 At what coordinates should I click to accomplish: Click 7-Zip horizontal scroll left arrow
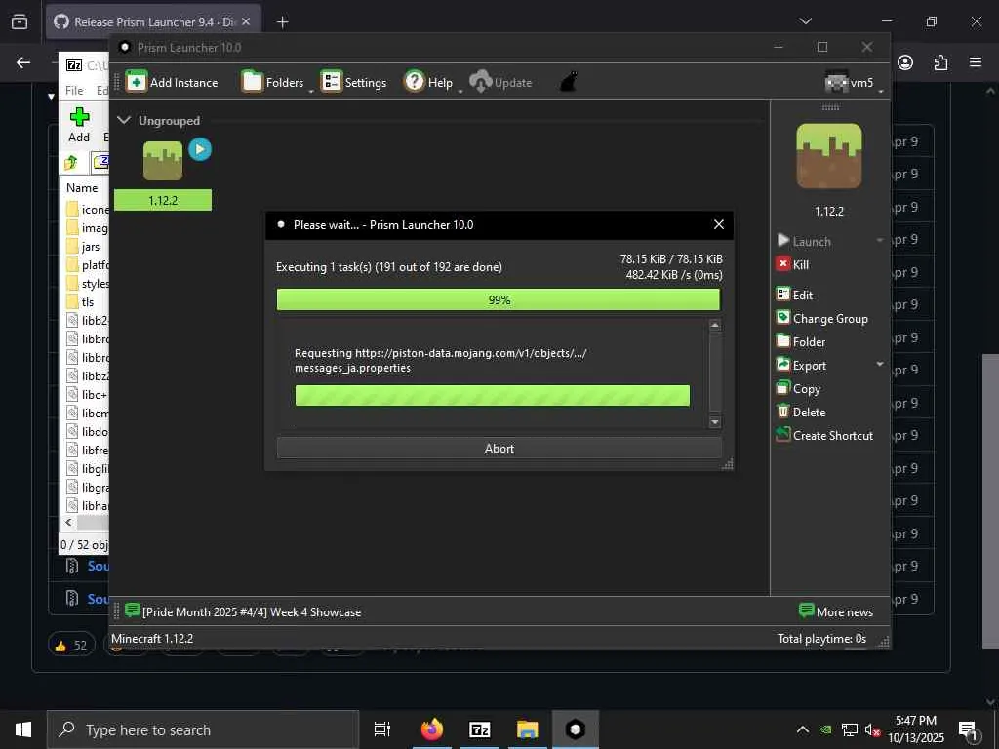pos(69,522)
